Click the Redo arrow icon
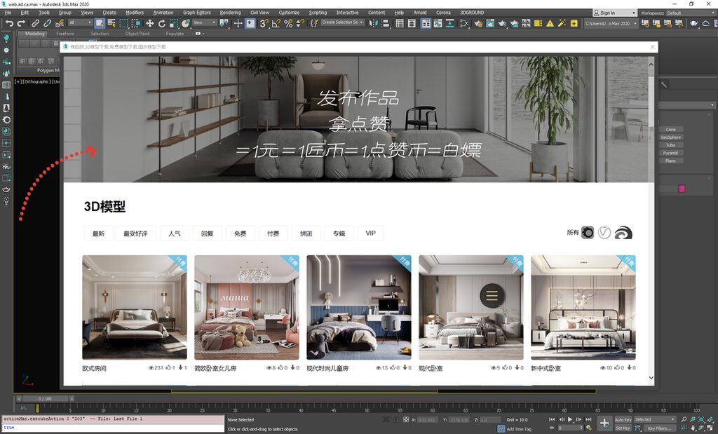The width and height of the screenshot is (718, 434). point(21,23)
